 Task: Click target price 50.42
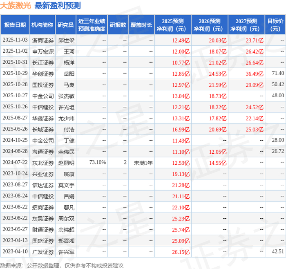tap(278, 85)
